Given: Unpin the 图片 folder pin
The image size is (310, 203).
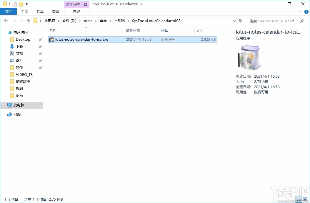Looking at the screenshot, I should pyautogui.click(x=41, y=60).
